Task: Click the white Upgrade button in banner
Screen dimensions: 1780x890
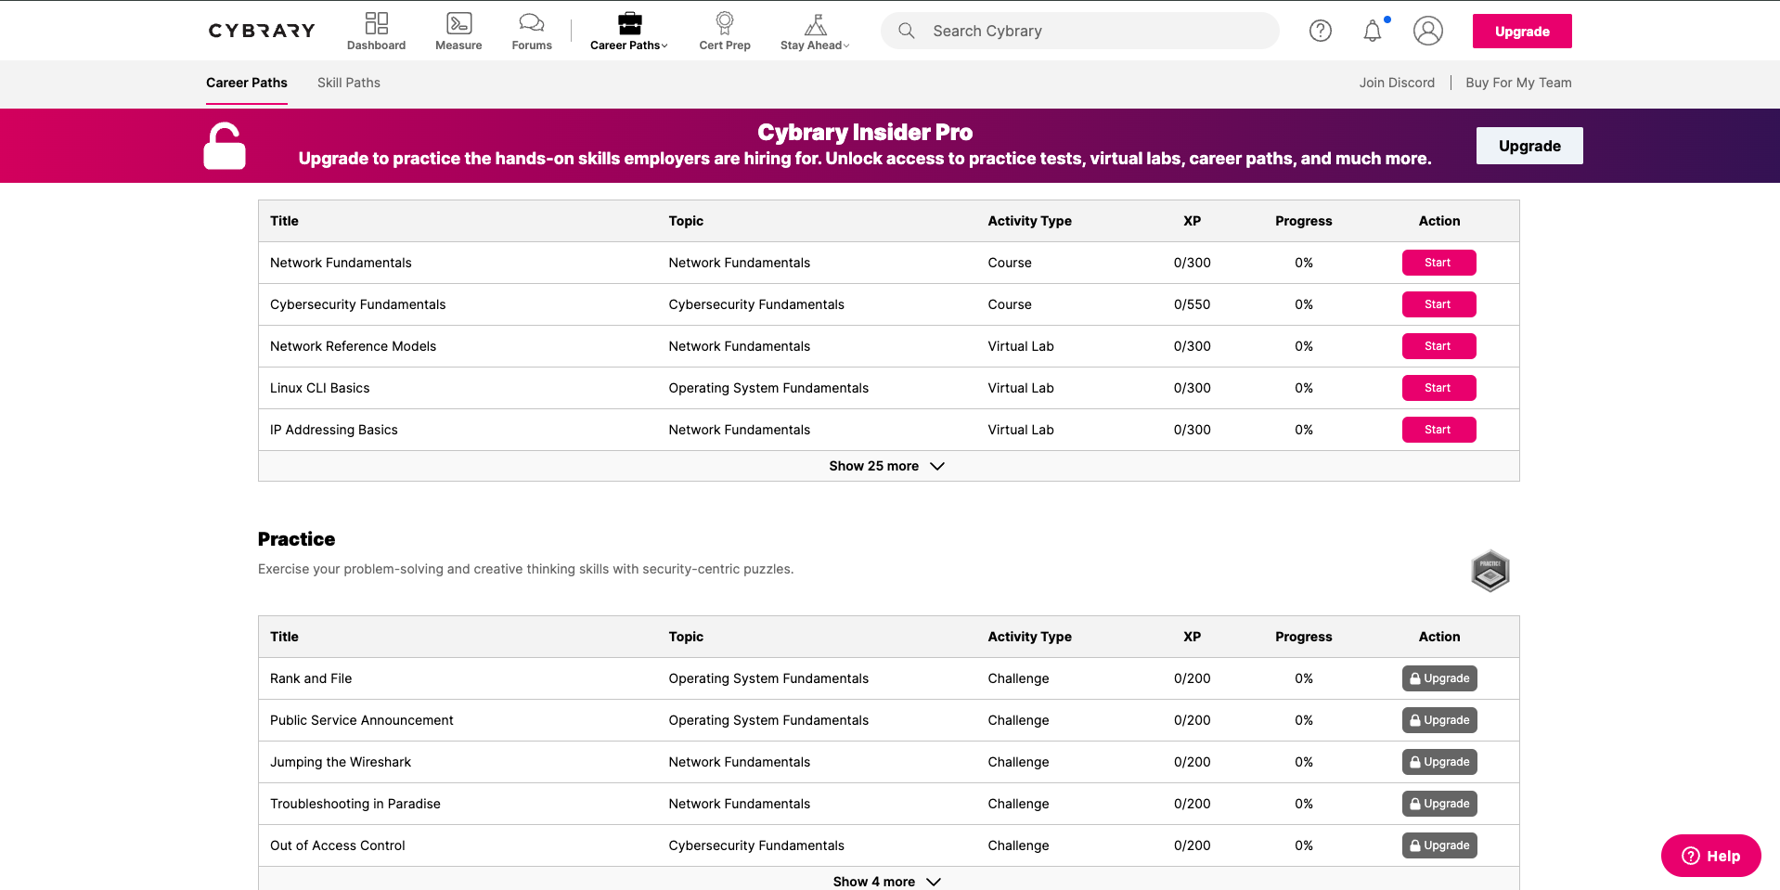Action: coord(1529,146)
